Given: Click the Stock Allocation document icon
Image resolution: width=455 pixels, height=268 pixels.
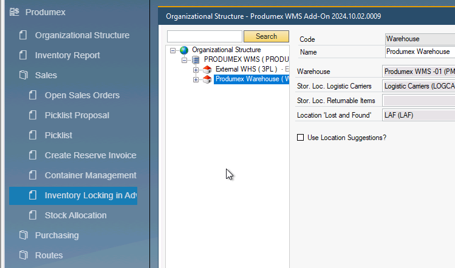Looking at the screenshot, I should click(x=33, y=215).
